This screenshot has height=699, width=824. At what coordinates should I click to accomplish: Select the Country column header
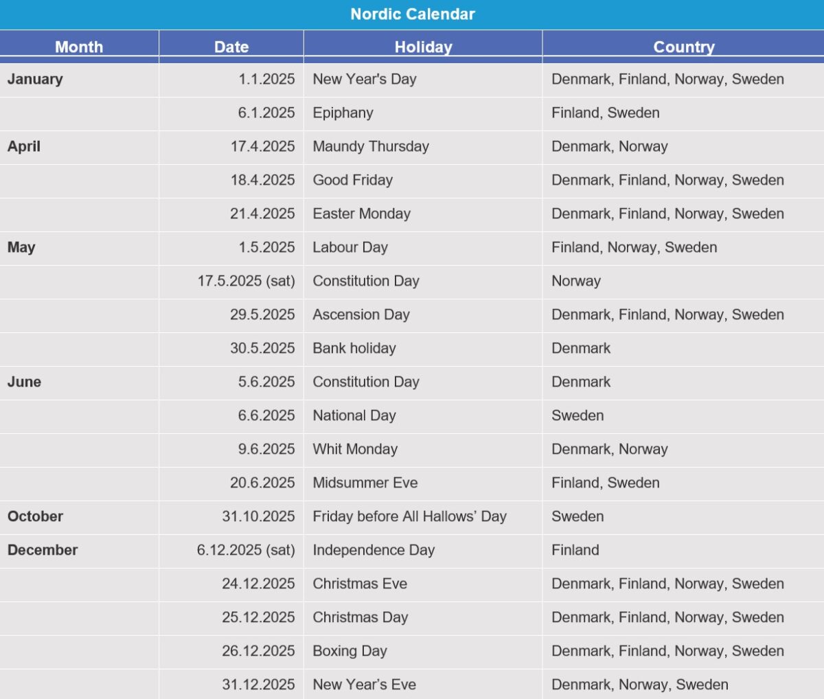tap(684, 47)
